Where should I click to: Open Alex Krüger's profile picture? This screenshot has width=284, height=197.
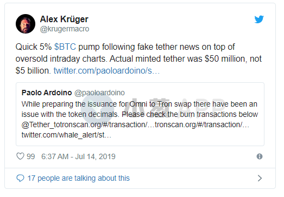[x=26, y=24]
